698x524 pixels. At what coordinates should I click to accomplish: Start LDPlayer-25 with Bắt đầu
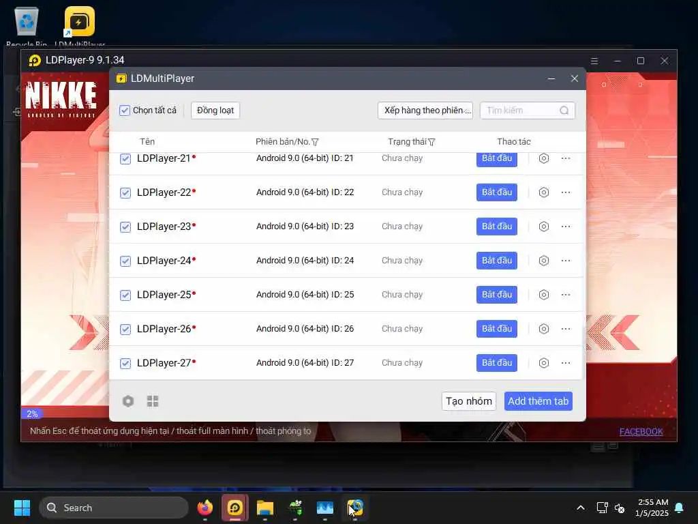coord(497,295)
